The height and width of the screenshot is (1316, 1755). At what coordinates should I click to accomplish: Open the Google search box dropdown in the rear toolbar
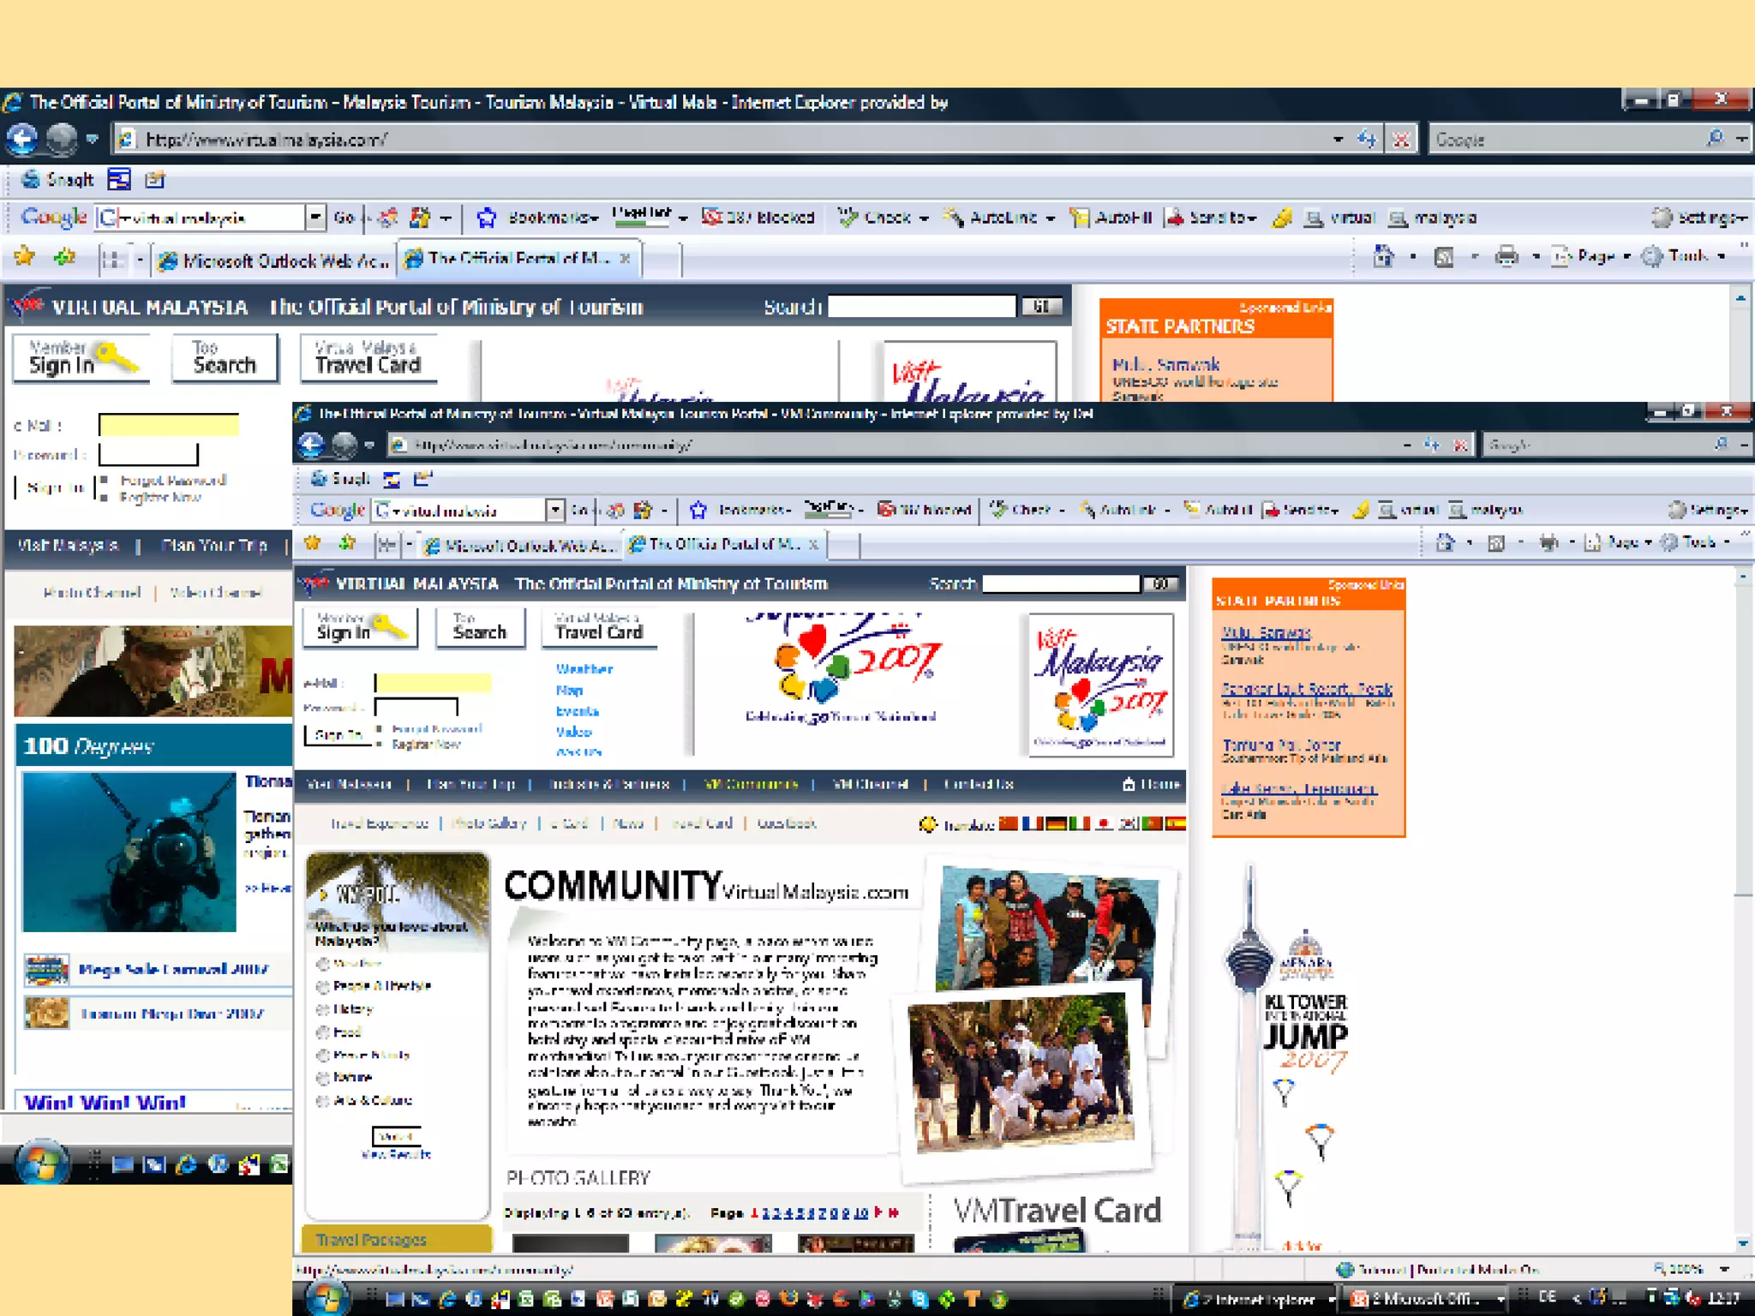point(315,218)
